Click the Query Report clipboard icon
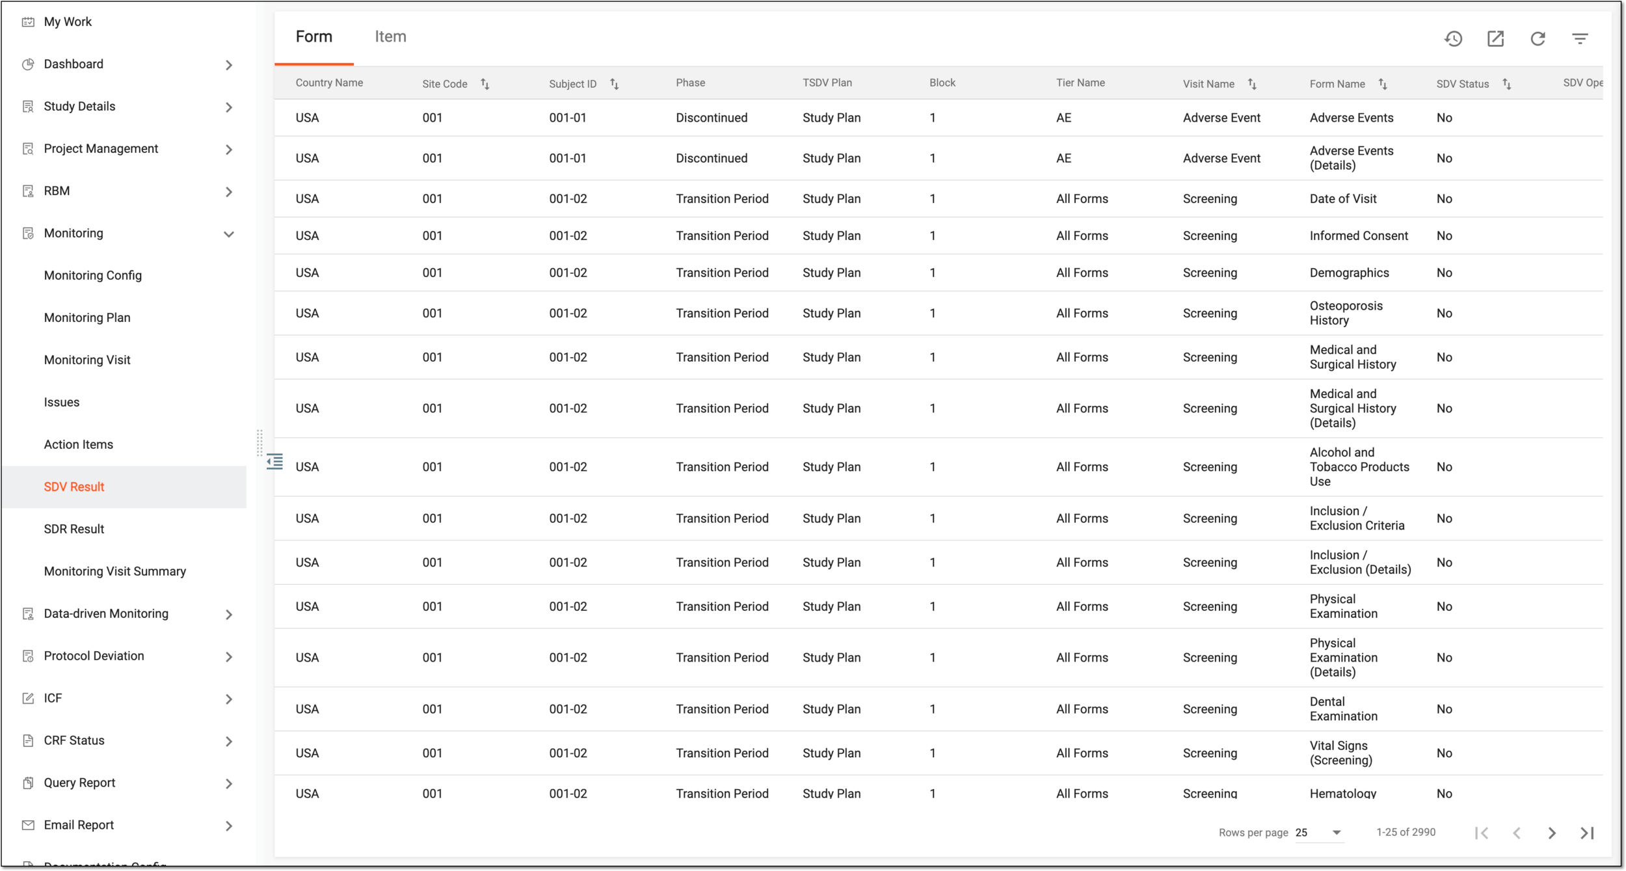This screenshot has height=871, width=1626. pyautogui.click(x=28, y=783)
